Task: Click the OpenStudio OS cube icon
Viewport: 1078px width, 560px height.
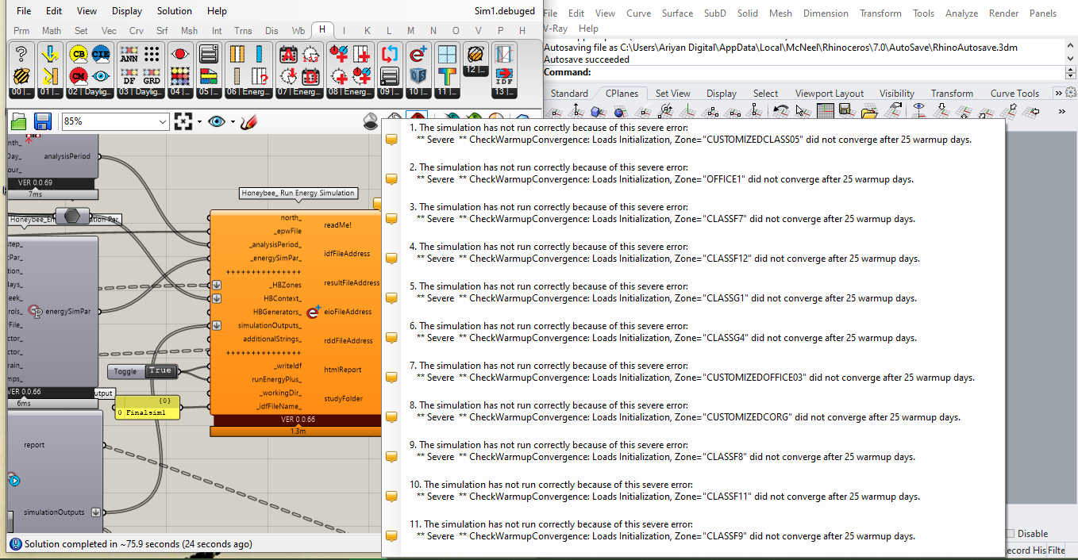Action: 418,76
